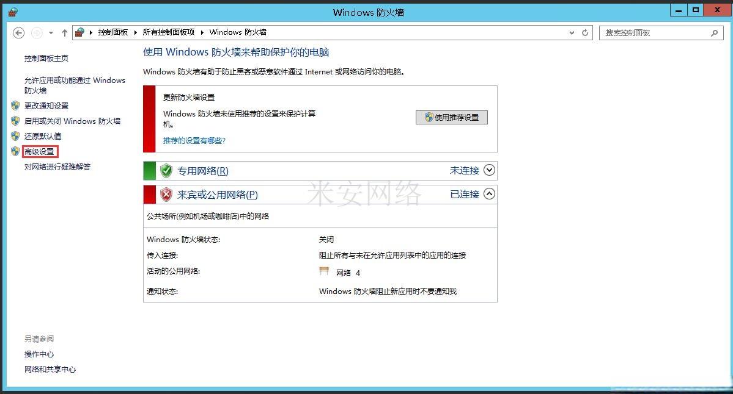This screenshot has width=733, height=394.
Task: Select Windows 防火墙 breadcrumb
Action: click(x=238, y=32)
